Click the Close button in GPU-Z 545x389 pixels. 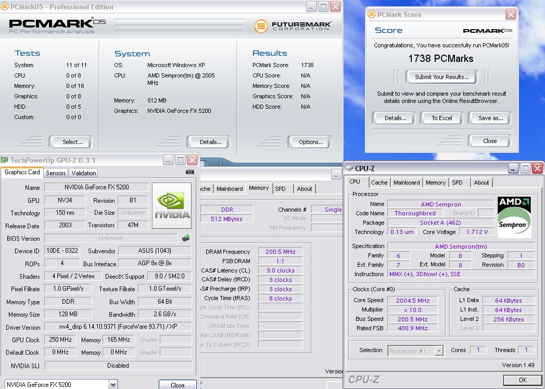point(178,385)
